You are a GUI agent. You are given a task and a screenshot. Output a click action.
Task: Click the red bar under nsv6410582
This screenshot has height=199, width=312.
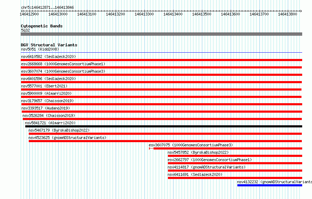click(x=161, y=60)
